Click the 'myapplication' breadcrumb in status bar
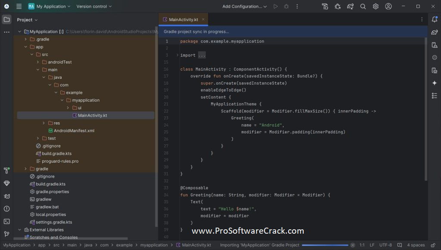 (x=154, y=245)
